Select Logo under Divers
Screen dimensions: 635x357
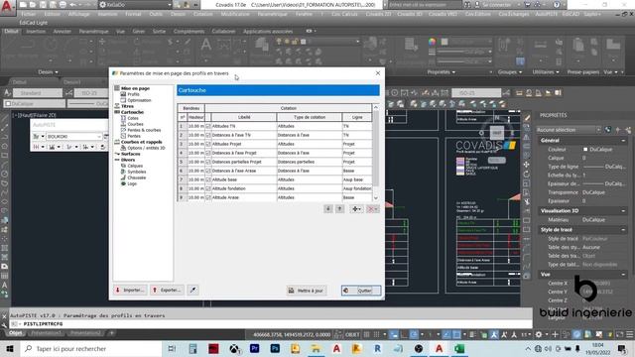[132, 183]
